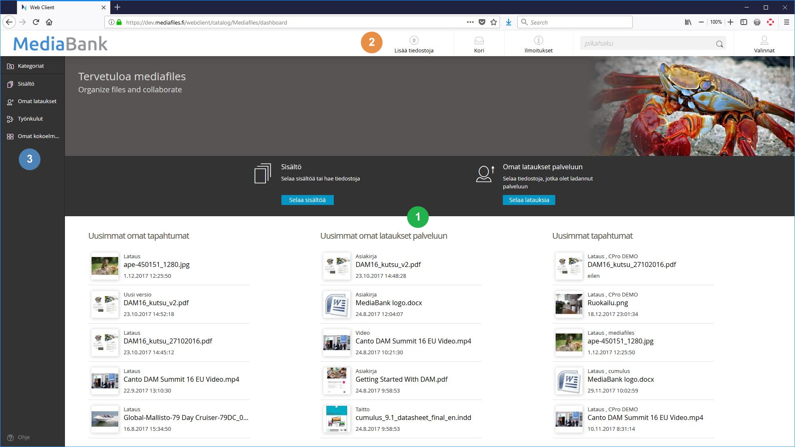Go to Työnkulut workflows

(x=30, y=119)
